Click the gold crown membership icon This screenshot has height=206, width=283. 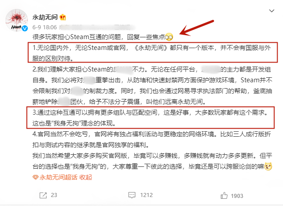click(63, 17)
